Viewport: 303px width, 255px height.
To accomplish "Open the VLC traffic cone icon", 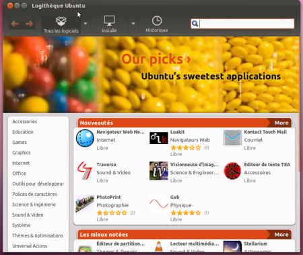I will click(x=159, y=246).
